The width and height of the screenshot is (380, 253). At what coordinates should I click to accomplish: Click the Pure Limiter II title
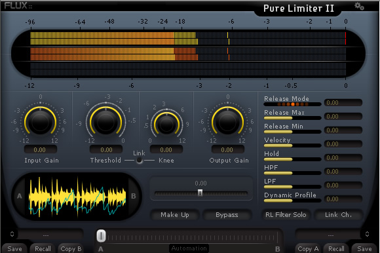[x=299, y=9]
